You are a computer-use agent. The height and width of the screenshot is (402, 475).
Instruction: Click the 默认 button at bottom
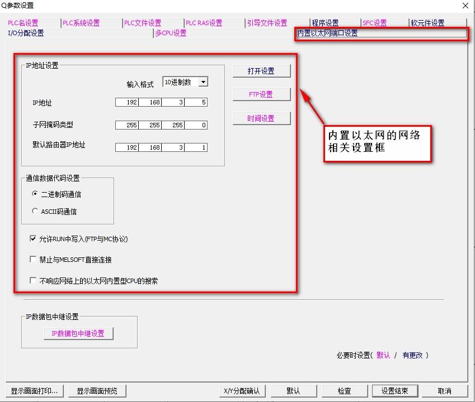pyautogui.click(x=294, y=391)
